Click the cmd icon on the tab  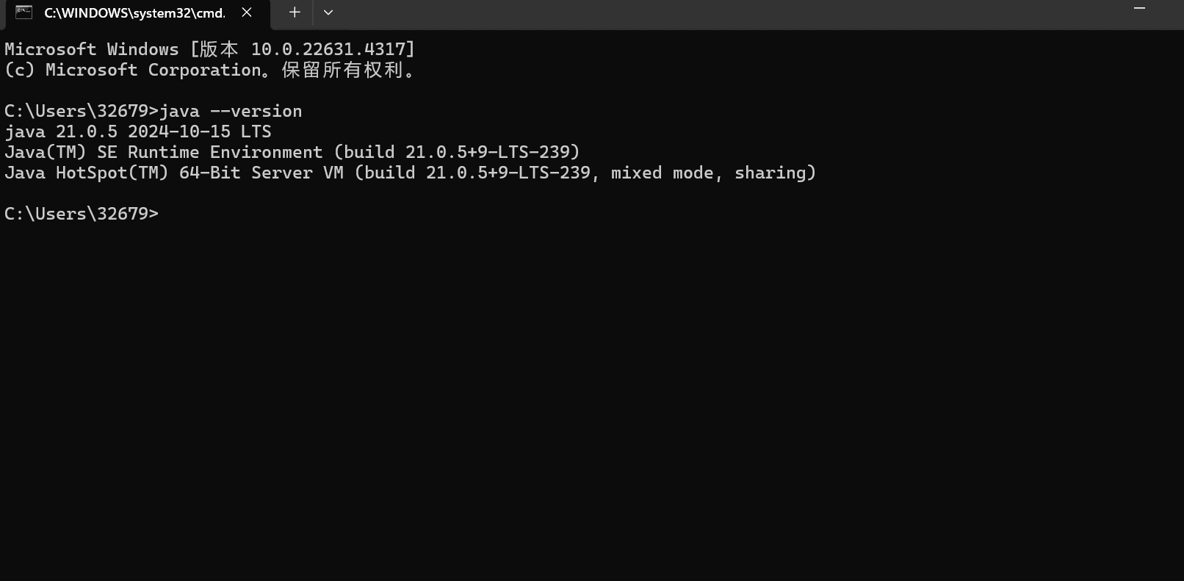[x=24, y=12]
